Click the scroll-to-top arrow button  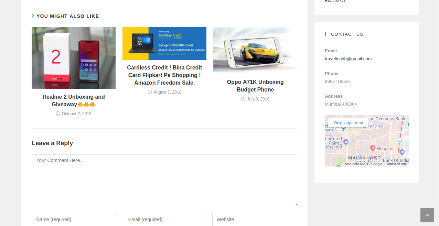coord(427,215)
